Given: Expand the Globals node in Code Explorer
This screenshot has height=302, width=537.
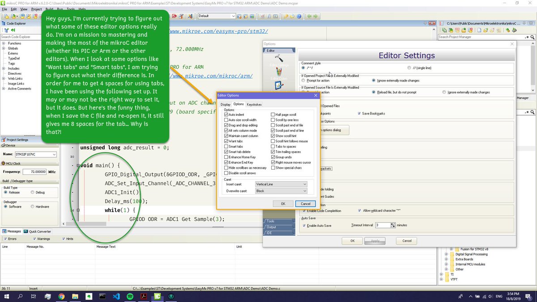Looking at the screenshot, I should point(4,48).
